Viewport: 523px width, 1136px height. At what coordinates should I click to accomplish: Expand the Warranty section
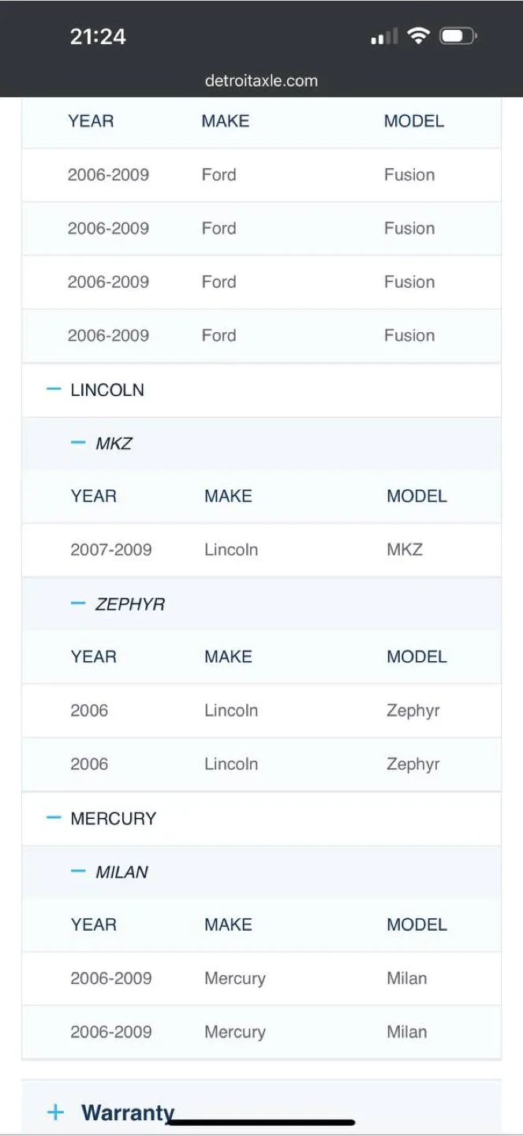(128, 1112)
